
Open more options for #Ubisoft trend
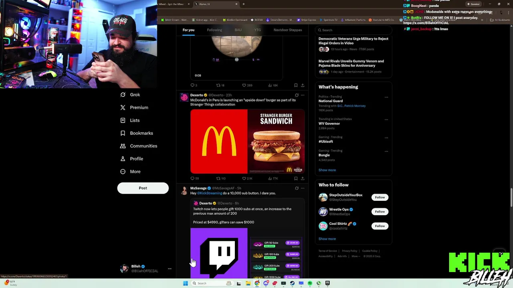click(386, 138)
